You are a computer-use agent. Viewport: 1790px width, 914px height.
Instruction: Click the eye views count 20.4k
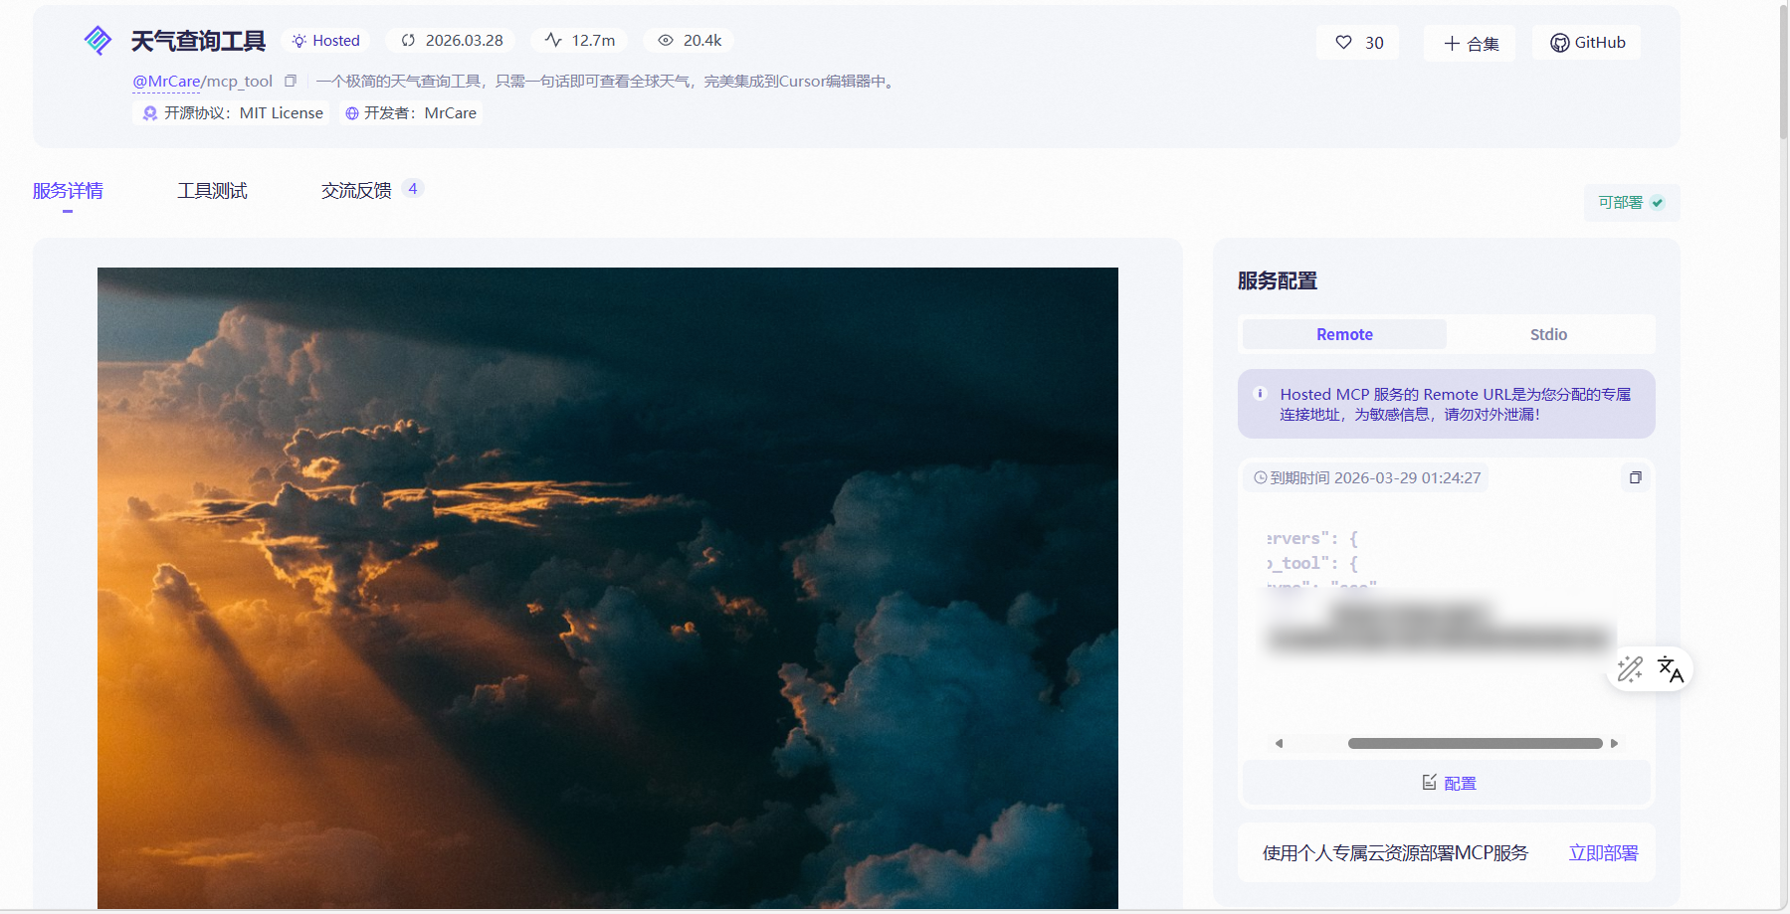[690, 41]
